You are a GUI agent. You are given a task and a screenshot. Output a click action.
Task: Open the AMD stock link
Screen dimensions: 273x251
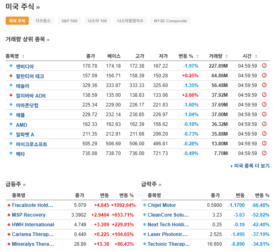21,125
